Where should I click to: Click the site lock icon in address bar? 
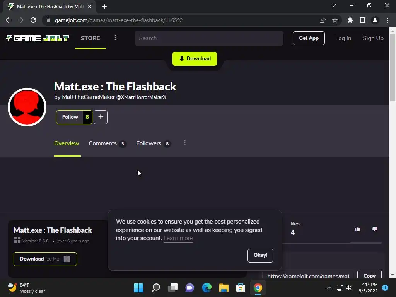pyautogui.click(x=49, y=20)
